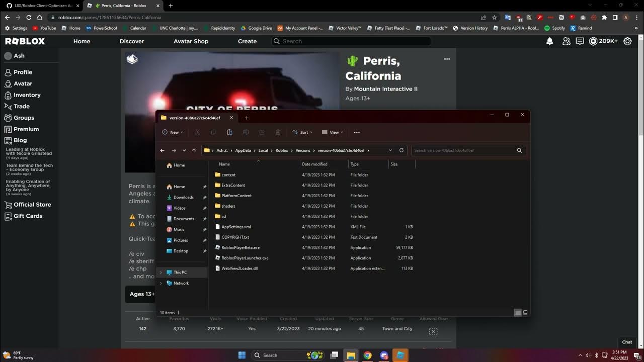Open the Sort dropdown in File Explorer

302,132
